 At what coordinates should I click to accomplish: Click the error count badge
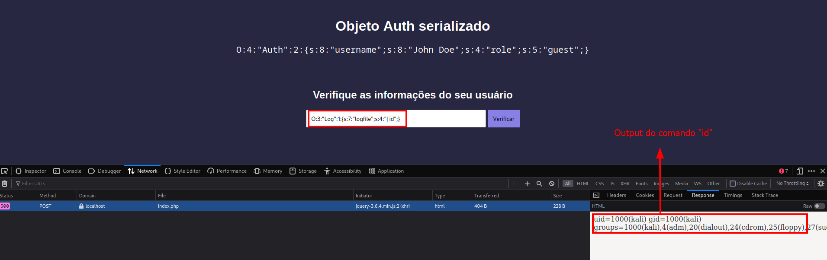pyautogui.click(x=783, y=171)
